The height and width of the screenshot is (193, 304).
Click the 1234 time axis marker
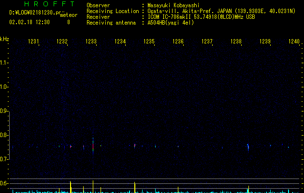(x=120, y=41)
